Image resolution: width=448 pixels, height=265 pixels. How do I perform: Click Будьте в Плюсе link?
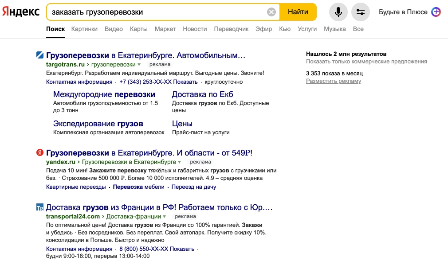click(403, 12)
